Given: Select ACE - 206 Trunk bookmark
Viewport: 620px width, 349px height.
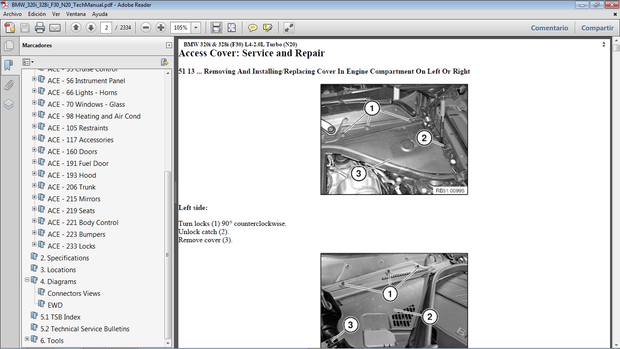Looking at the screenshot, I should 72,187.
